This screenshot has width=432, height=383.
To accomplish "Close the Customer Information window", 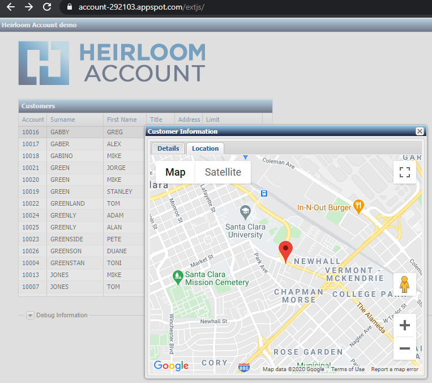I will tap(420, 131).
